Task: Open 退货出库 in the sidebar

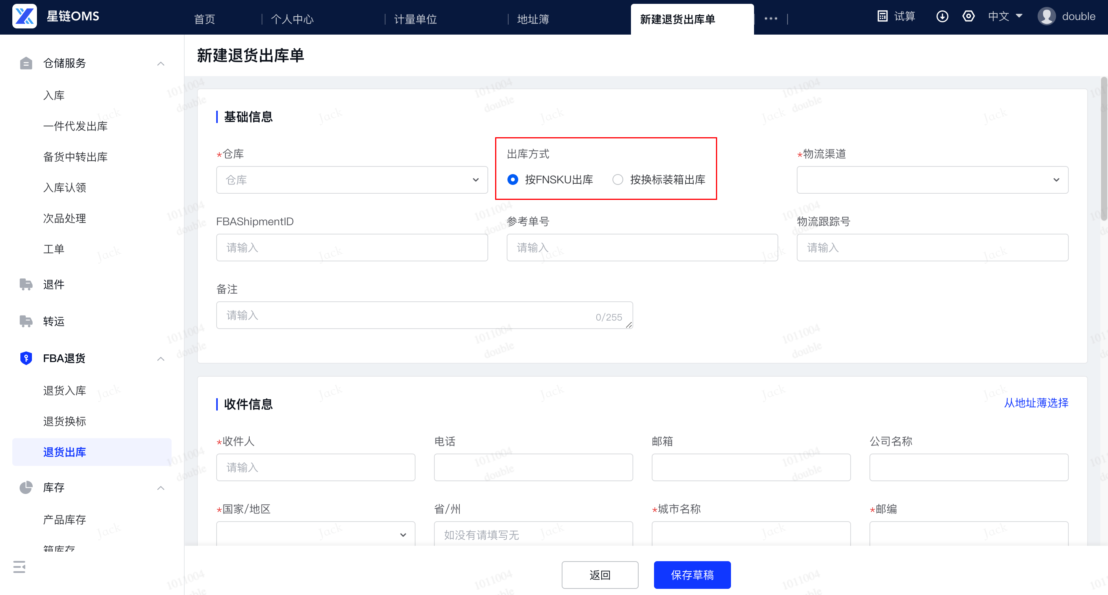Action: 92,452
